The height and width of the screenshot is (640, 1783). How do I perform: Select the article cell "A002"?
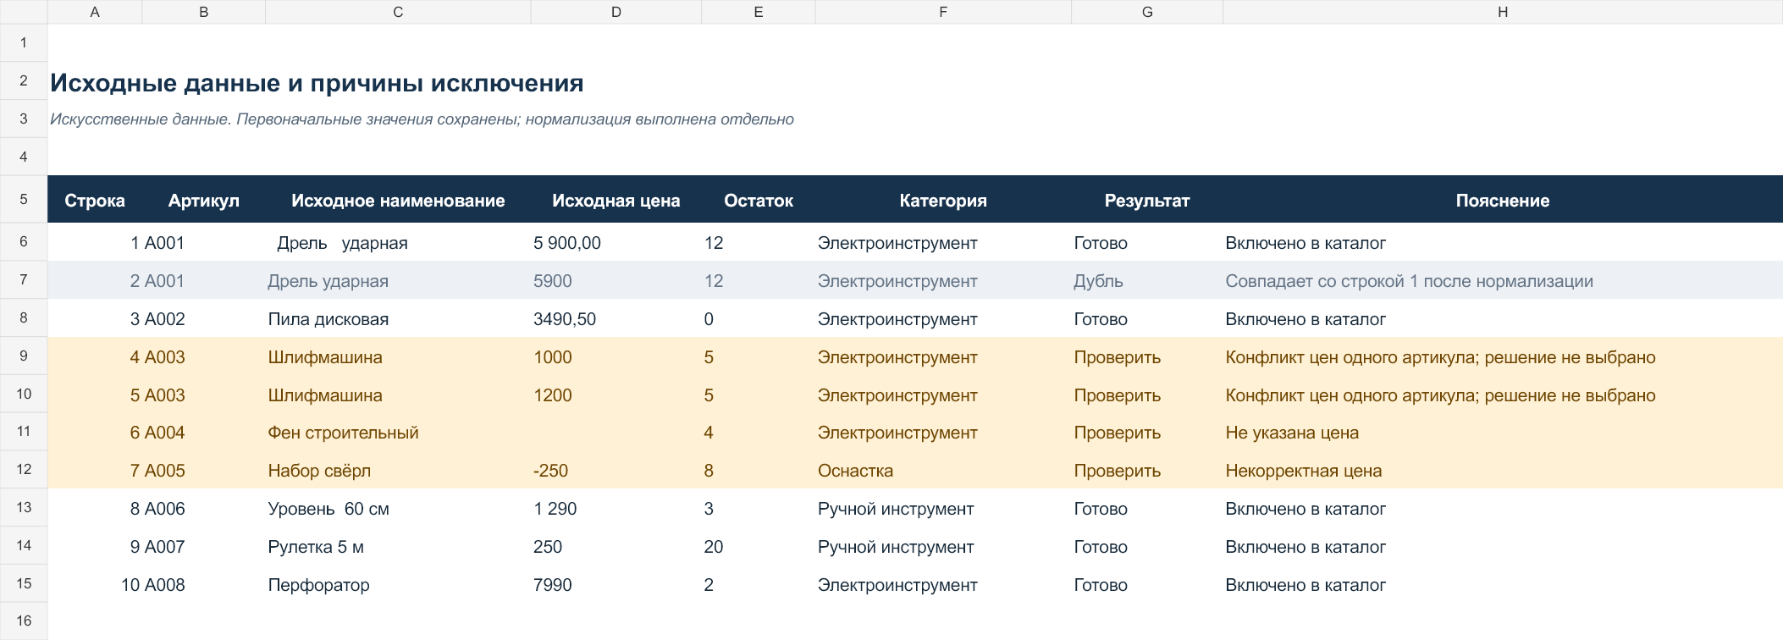(204, 319)
